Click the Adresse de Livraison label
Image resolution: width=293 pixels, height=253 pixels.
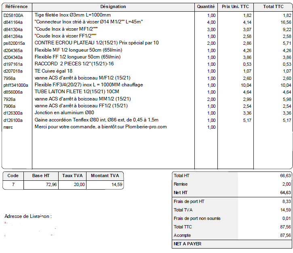[28, 216]
